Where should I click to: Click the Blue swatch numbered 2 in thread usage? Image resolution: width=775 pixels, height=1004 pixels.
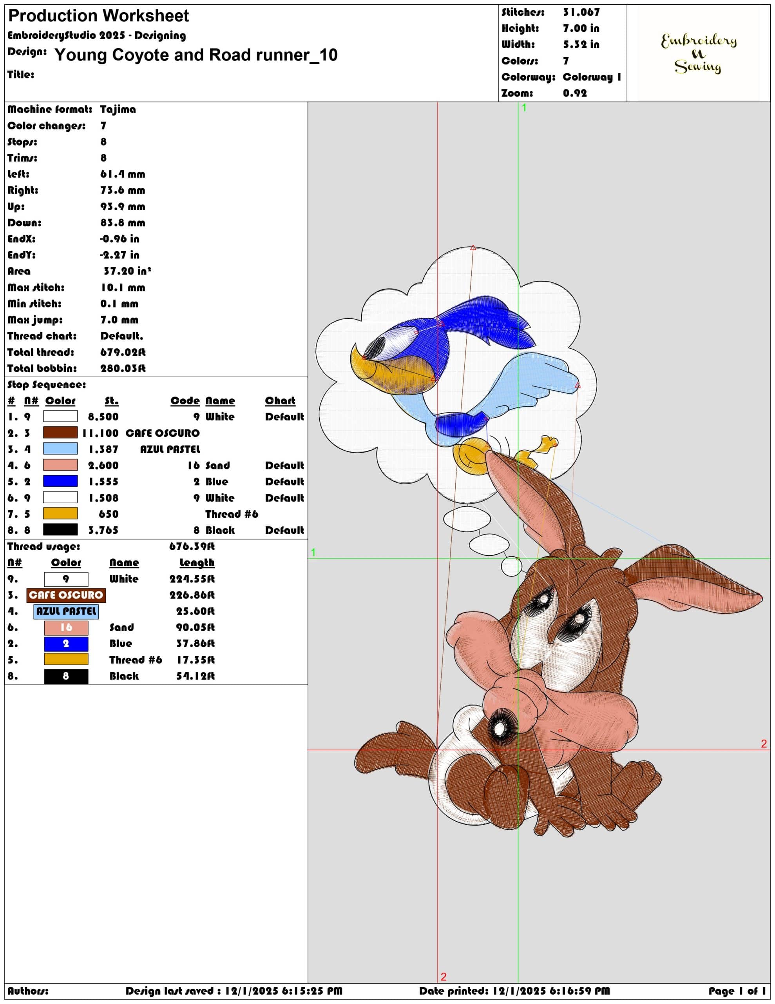tap(66, 644)
